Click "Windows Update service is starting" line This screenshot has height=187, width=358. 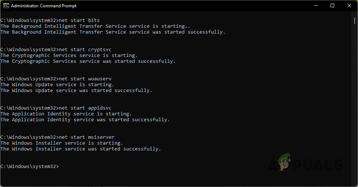tap(57, 85)
